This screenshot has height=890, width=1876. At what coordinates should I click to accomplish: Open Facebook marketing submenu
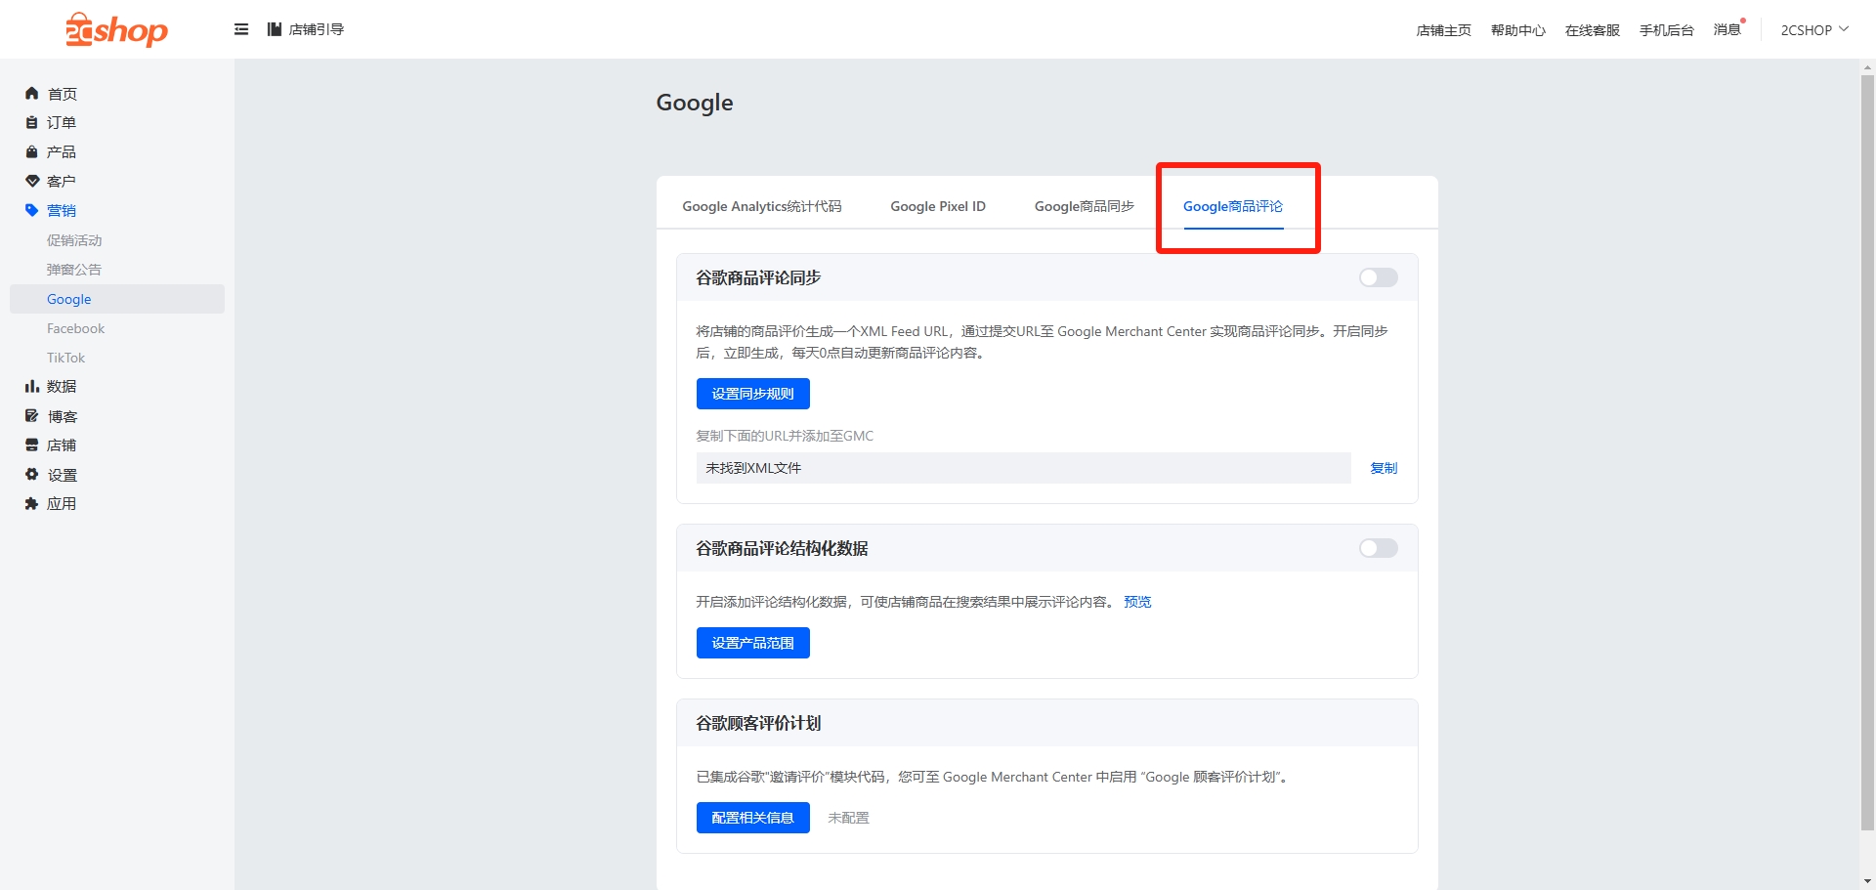[x=75, y=328]
